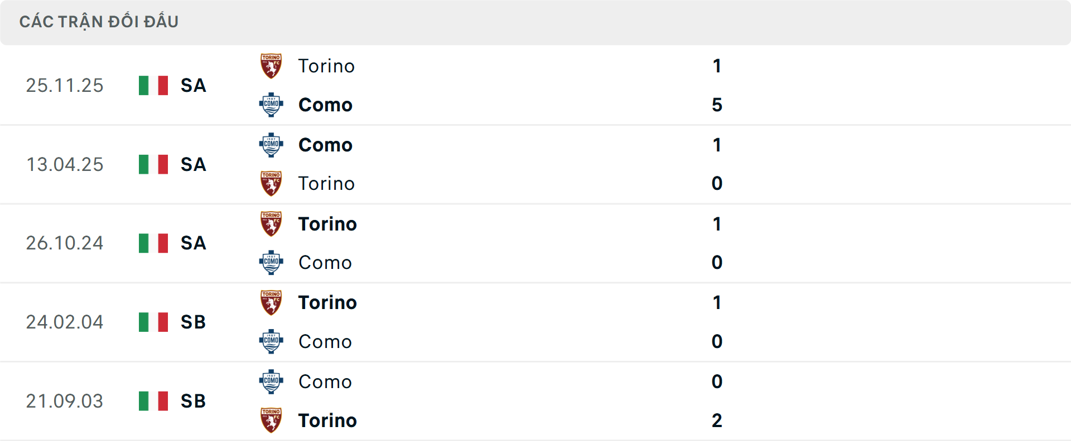Click the Como badge in the 24.02.04 match
The image size is (1071, 441).
(x=272, y=341)
